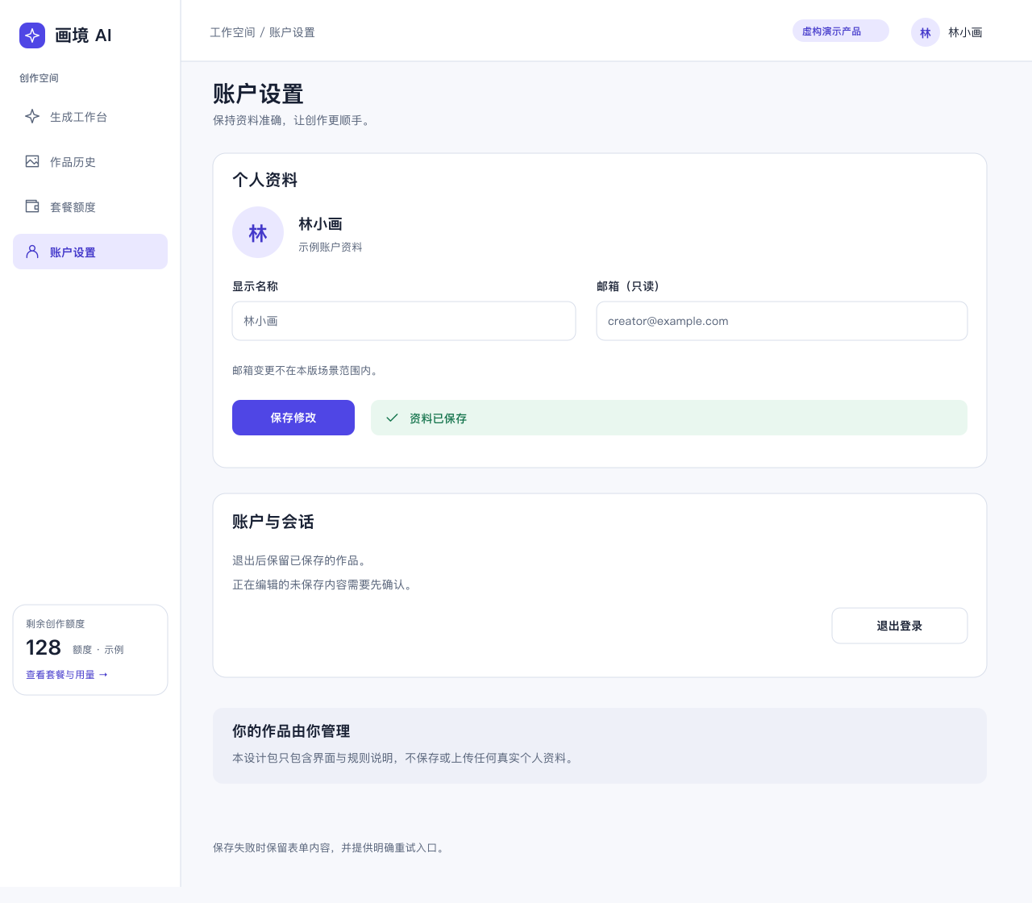The image size is (1032, 903).
Task: Click the 退出登录 button
Action: 900,626
